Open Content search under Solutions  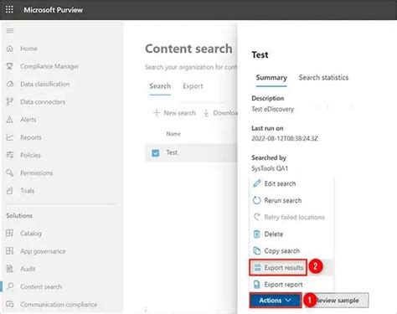click(41, 286)
